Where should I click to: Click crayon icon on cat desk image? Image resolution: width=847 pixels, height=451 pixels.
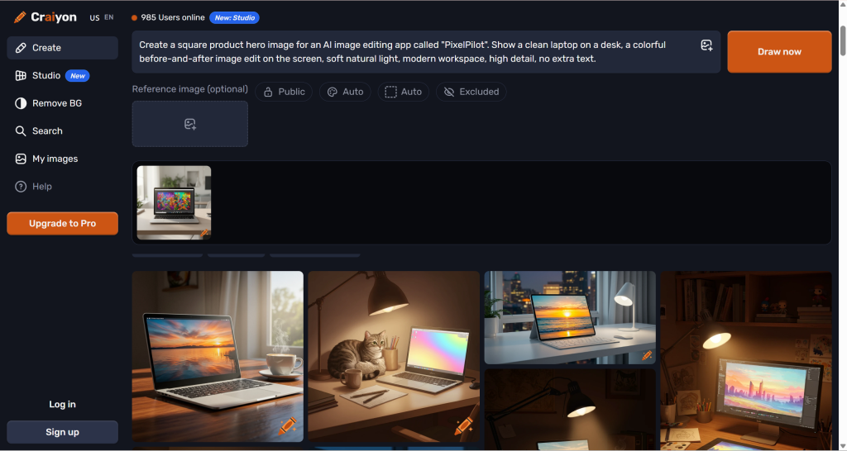464,426
